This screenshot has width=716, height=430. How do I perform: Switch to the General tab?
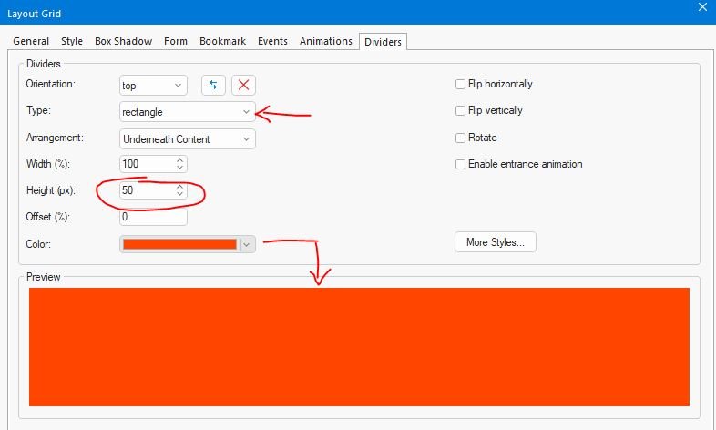click(31, 41)
